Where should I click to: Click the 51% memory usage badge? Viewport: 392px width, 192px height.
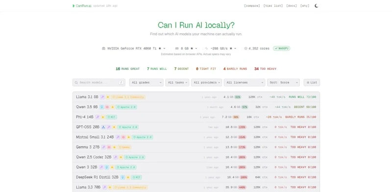[x=238, y=97]
